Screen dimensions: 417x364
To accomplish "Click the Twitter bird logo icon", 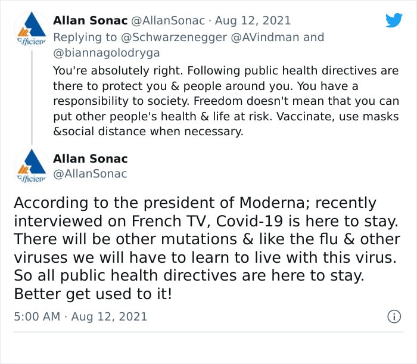I will [394, 20].
